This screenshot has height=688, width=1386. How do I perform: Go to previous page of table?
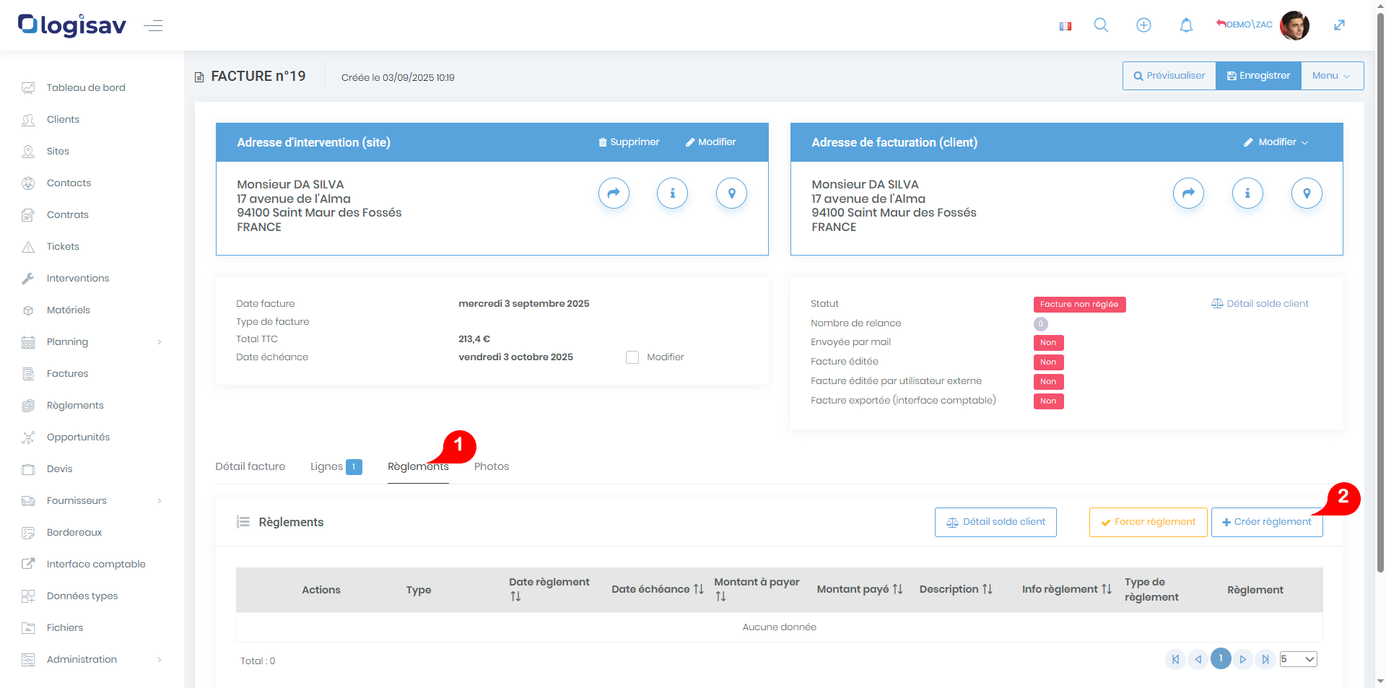click(1198, 659)
